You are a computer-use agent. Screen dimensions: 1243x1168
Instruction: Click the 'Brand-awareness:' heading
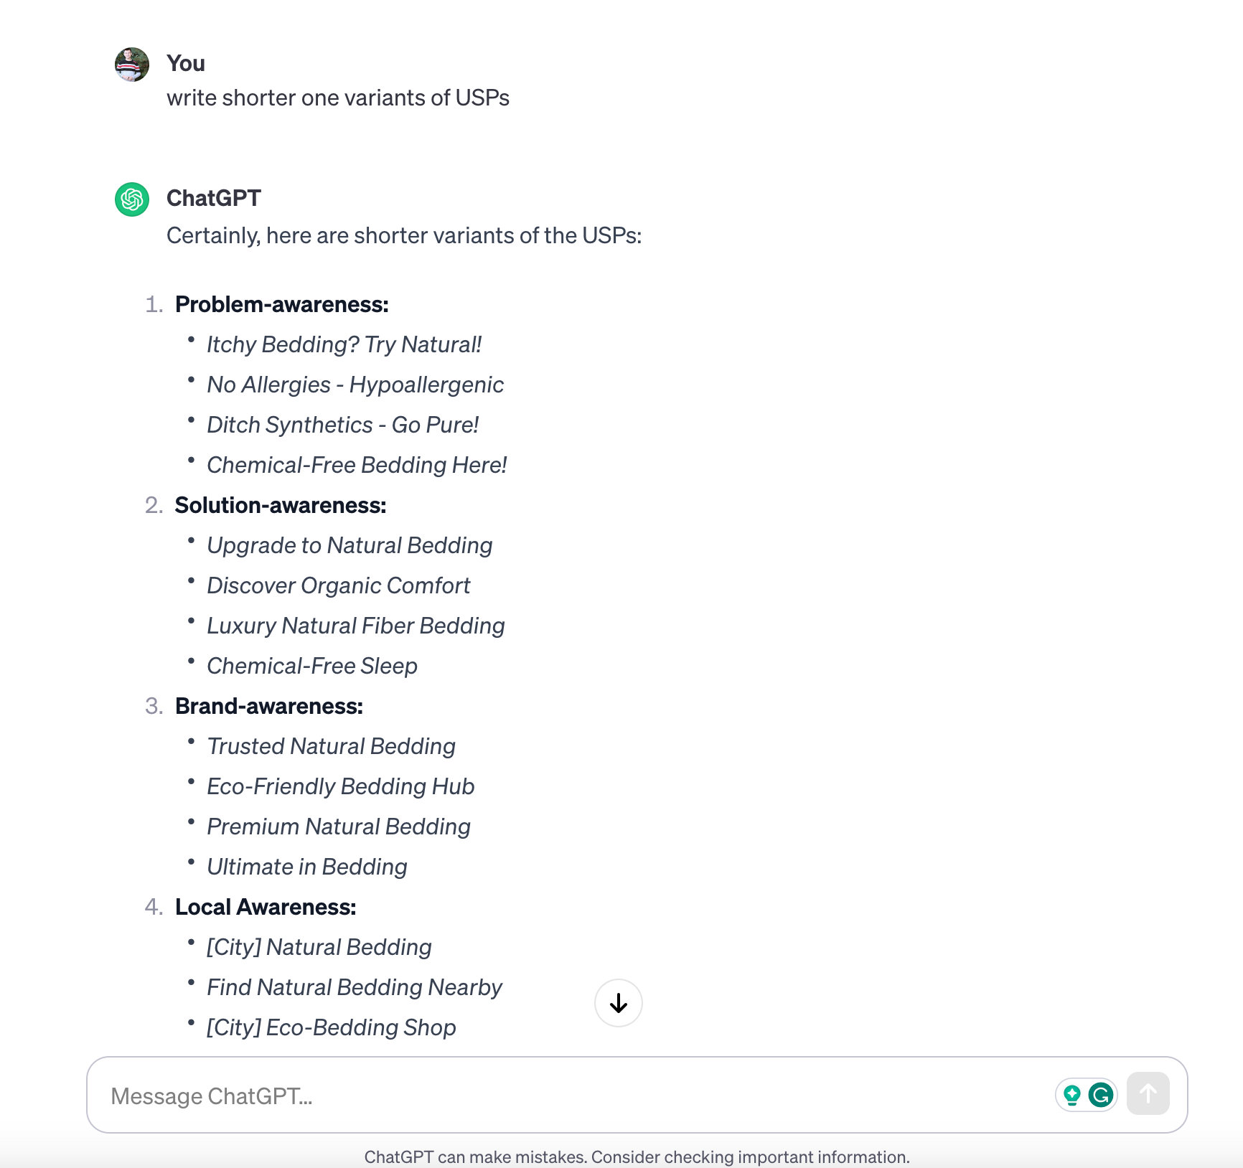pyautogui.click(x=268, y=706)
